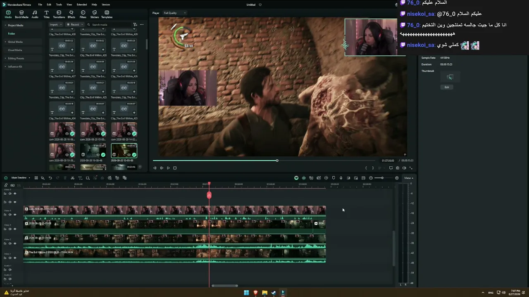Click the player progress scrubber handle
Image resolution: width=529 pixels, height=297 pixels.
tap(277, 160)
